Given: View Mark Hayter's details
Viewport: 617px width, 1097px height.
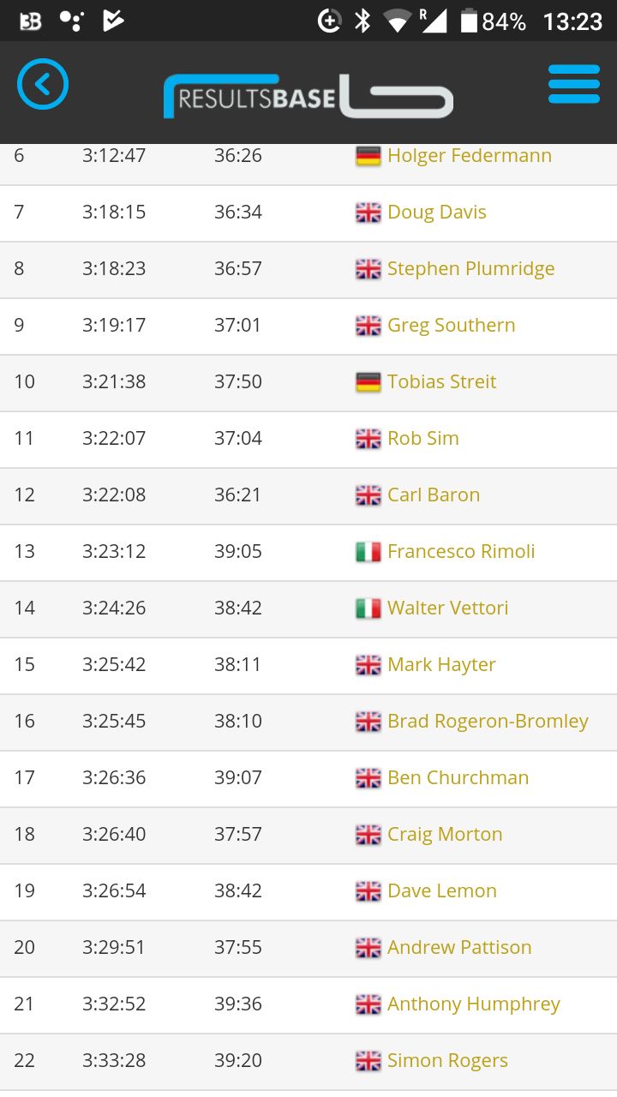Looking at the screenshot, I should (441, 665).
